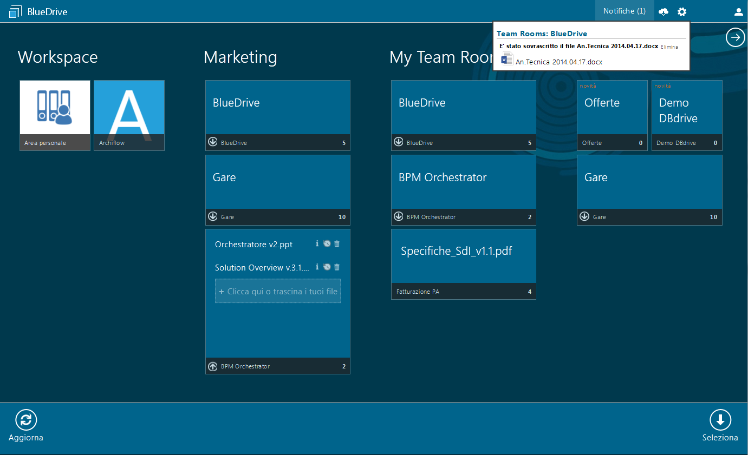
Task: Open the Area personale tile
Action: (x=55, y=115)
